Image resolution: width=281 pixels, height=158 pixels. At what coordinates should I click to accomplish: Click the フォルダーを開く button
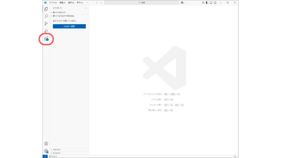click(69, 26)
